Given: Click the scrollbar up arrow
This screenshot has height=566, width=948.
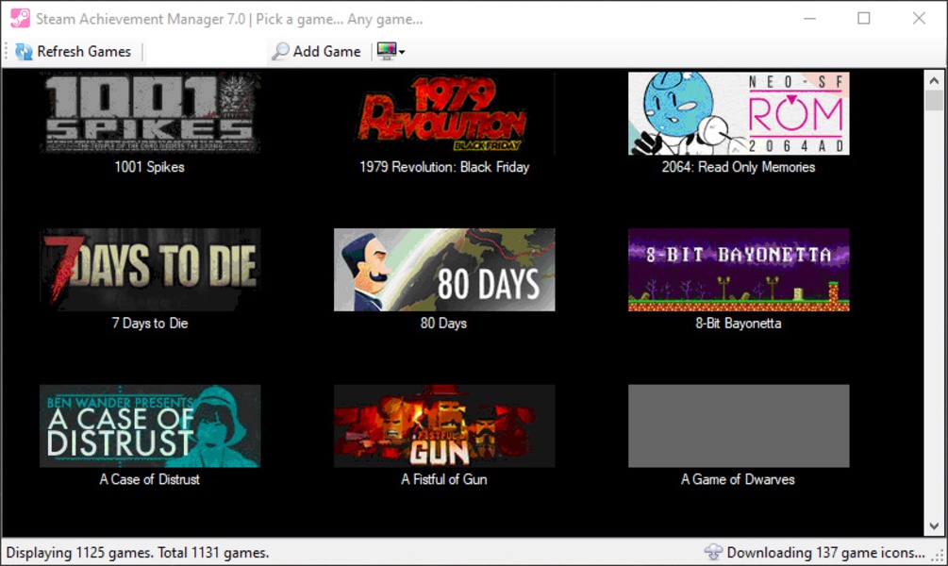Looking at the screenshot, I should coord(934,80).
